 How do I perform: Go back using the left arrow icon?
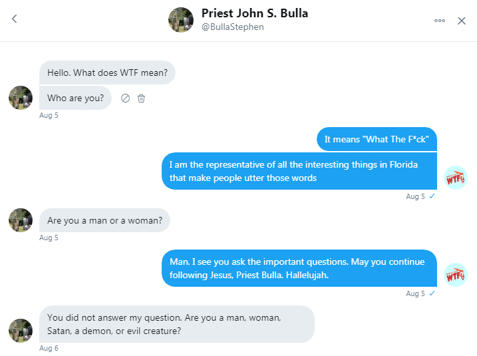(14, 19)
